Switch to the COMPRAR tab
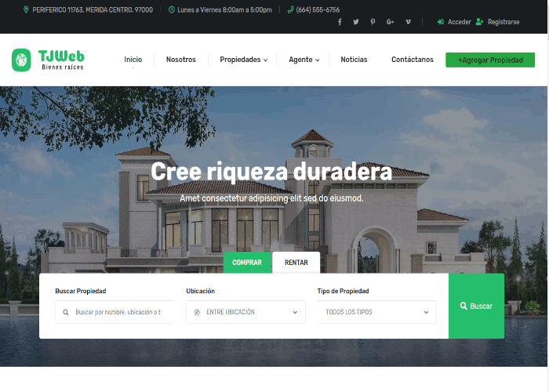 pyautogui.click(x=247, y=263)
